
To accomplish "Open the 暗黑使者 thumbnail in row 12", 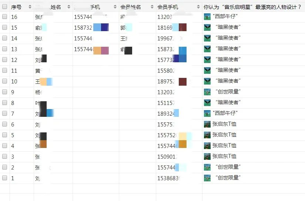I will (207, 59).
